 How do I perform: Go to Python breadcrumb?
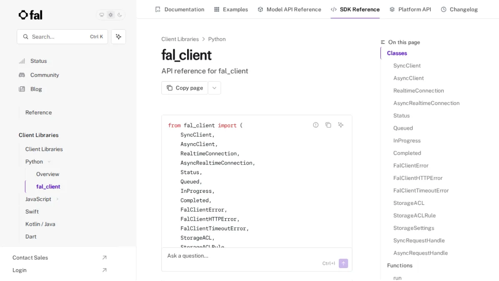(217, 39)
